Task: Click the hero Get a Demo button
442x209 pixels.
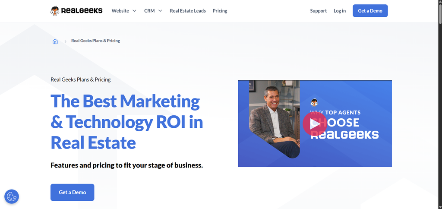Action: click(x=73, y=192)
